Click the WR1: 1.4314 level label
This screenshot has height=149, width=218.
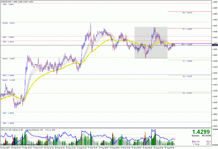tap(8, 42)
